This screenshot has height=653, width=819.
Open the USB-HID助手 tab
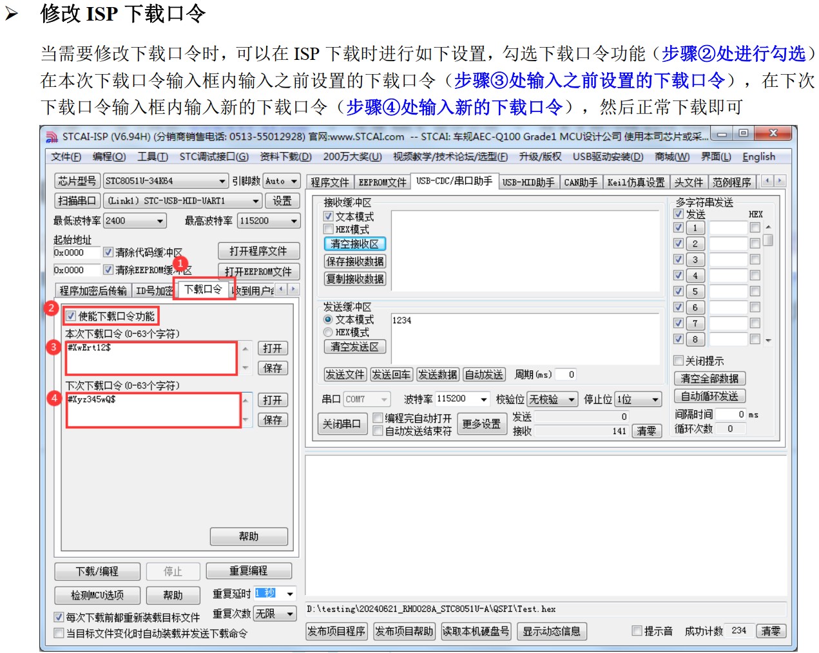point(528,182)
